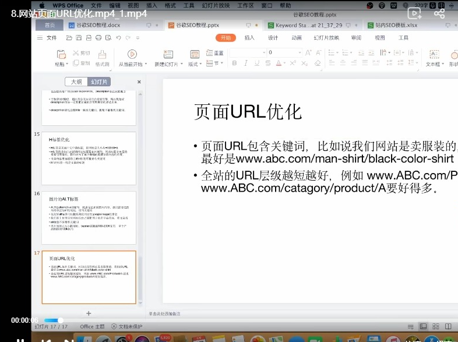Open the Slide Show (幻灯片放映) ribbon tab
The height and width of the screenshot is (342, 458).
pos(326,38)
